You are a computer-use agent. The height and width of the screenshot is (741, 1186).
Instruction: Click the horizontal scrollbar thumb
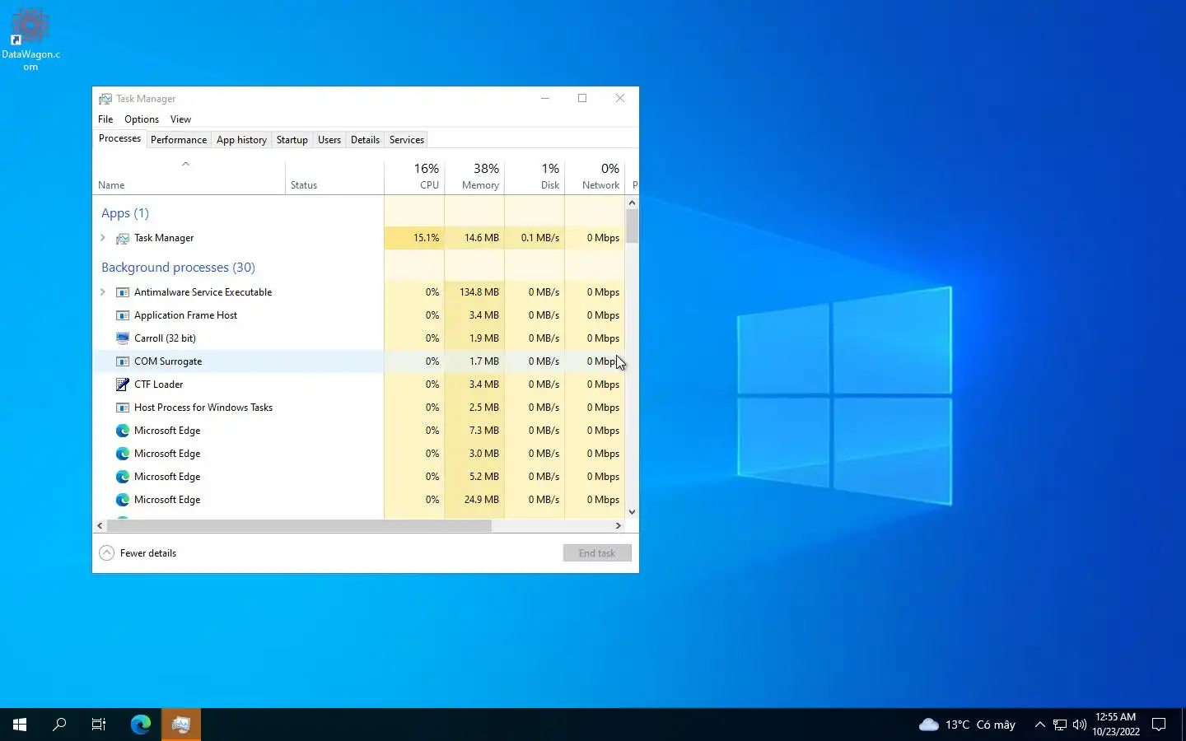pyautogui.click(x=299, y=525)
